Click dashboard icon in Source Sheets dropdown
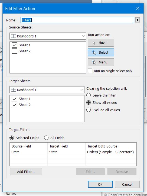Screen dimensions: 147x196 coord(14,36)
